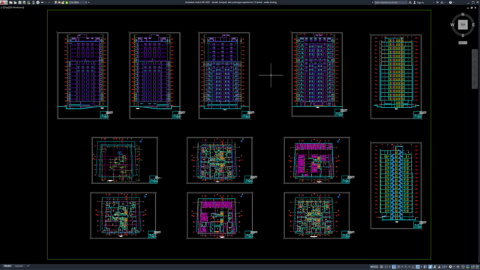Open the [2D Wireframe] visual style menu
Viewport: 480px width, 270px height.
[16, 7]
